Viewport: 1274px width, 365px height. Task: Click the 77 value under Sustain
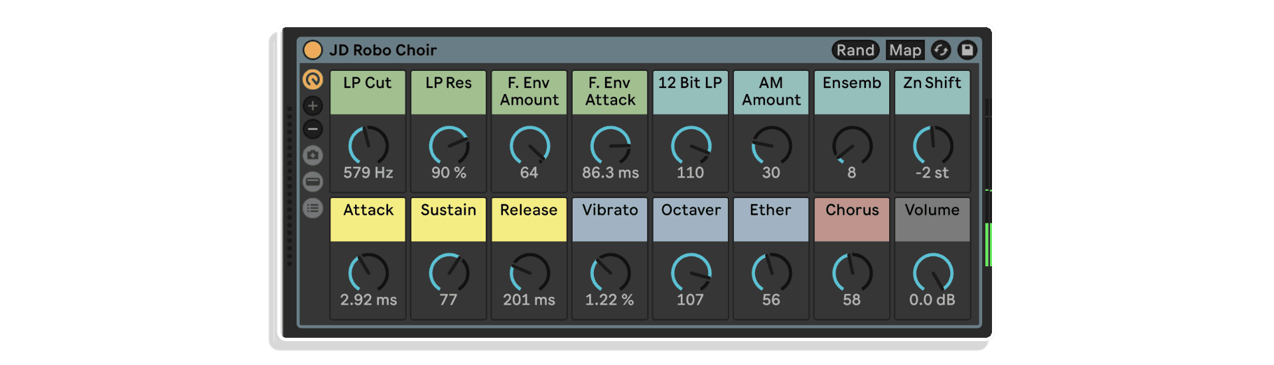[x=449, y=300]
